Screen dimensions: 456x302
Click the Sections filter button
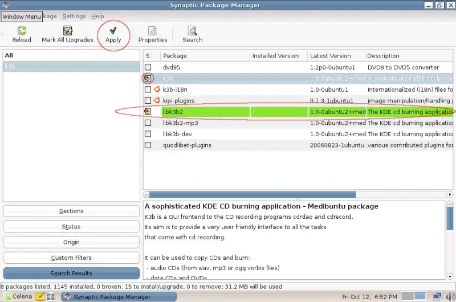click(x=71, y=211)
